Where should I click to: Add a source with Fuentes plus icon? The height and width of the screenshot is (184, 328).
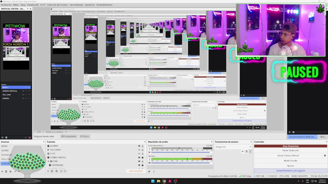[x=48, y=171]
